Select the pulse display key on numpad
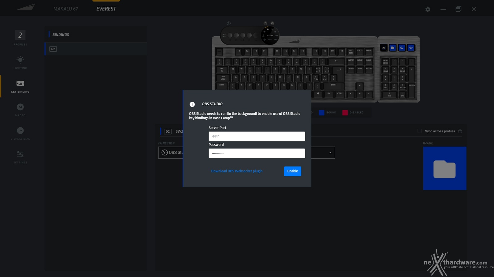Screen dimensions: 494x277 click(411, 48)
